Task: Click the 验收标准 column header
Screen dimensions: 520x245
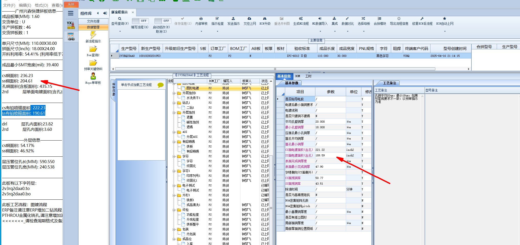Action: (302, 48)
